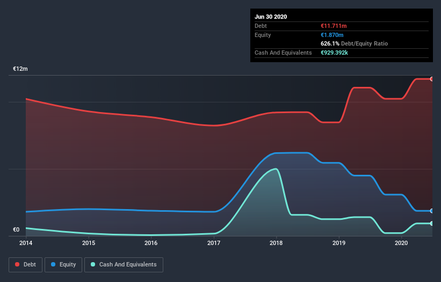Click the 2015 axis label
Viewport: 441px width, 282px height.
coord(89,243)
